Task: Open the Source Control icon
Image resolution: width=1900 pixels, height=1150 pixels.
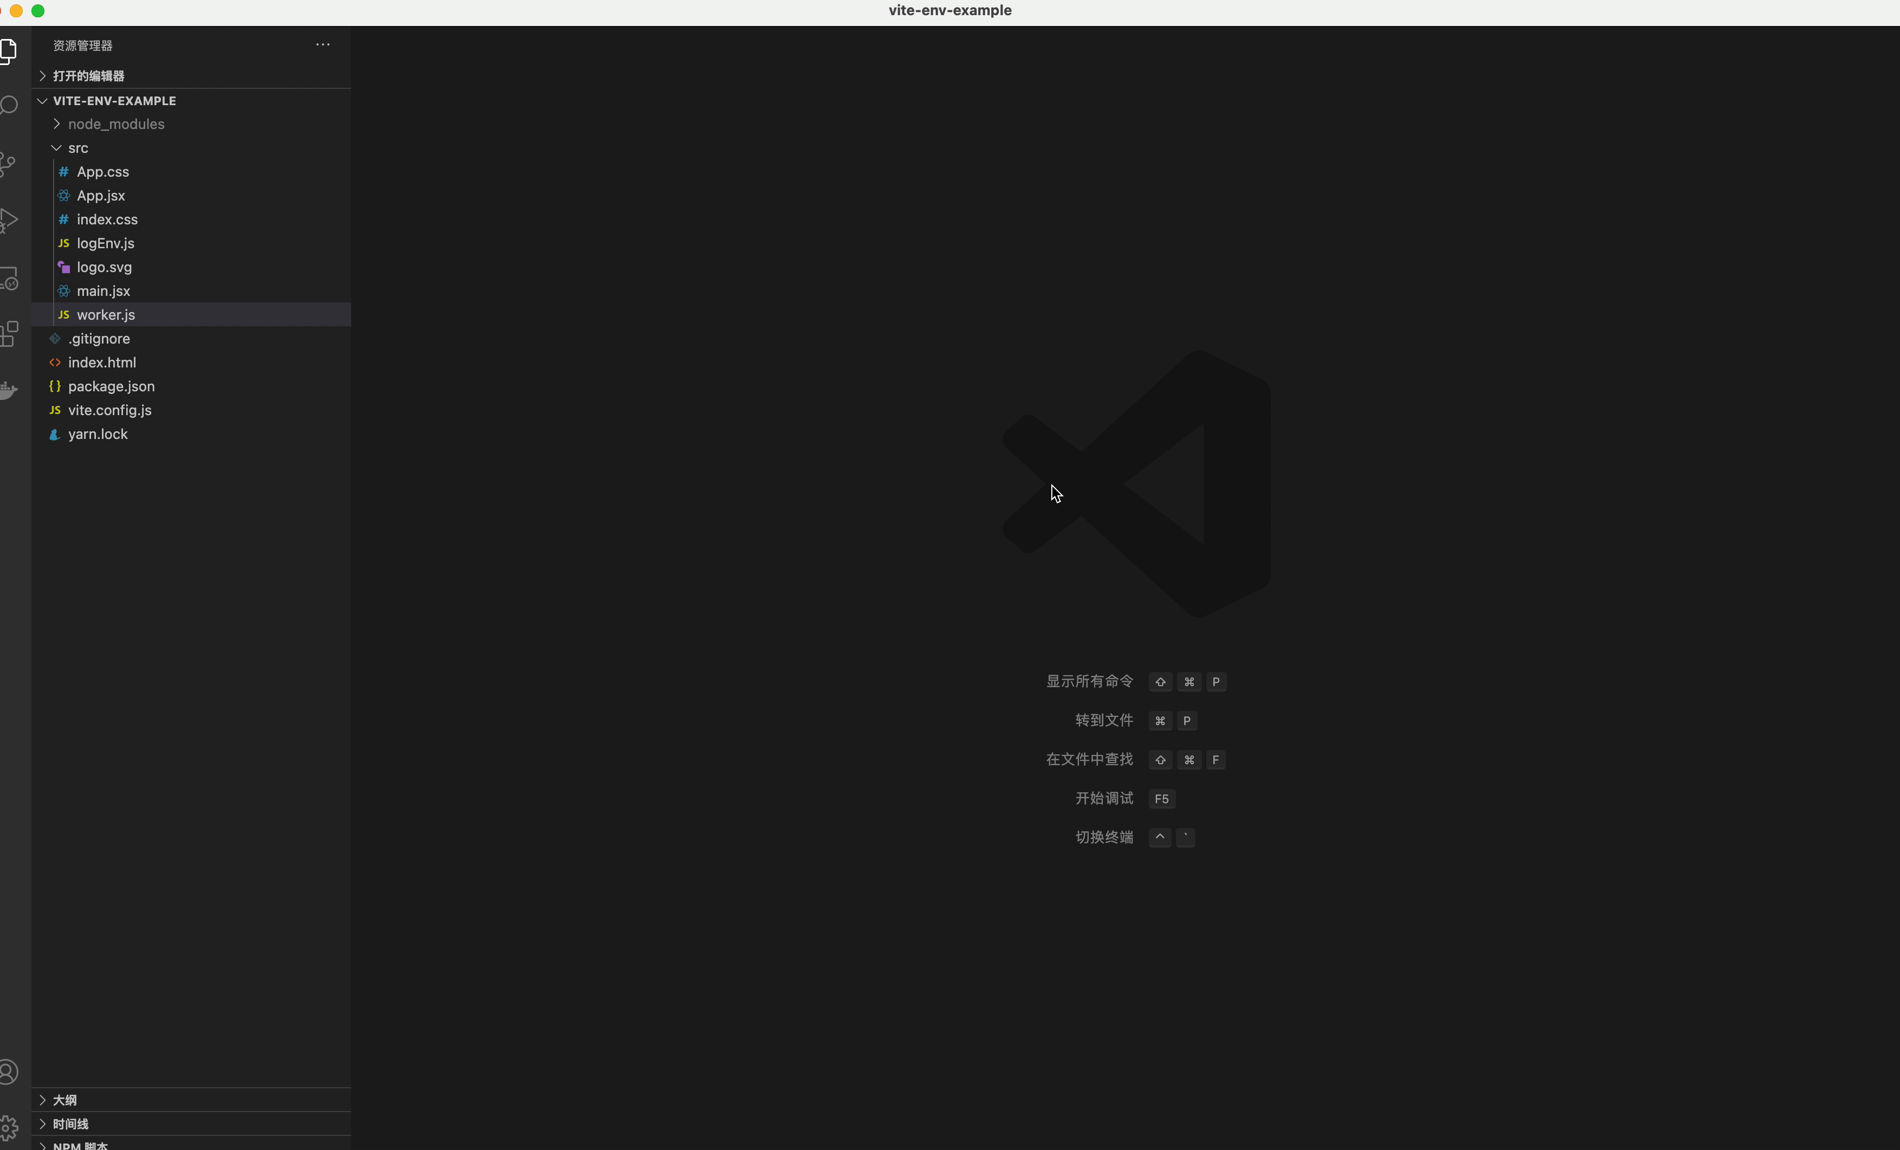Action: click(x=8, y=164)
